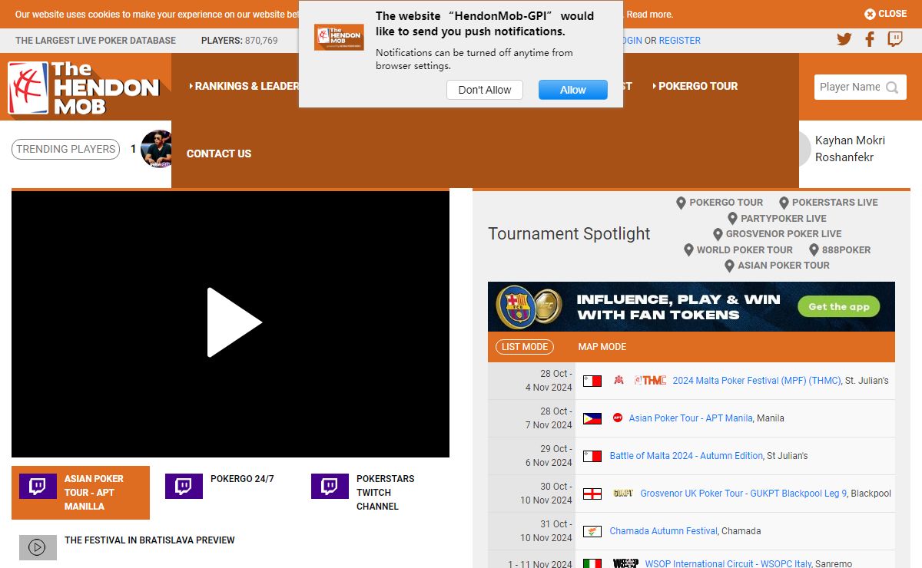This screenshot has height=568, width=922.
Task: Open the Contact Us menu item
Action: tap(219, 154)
